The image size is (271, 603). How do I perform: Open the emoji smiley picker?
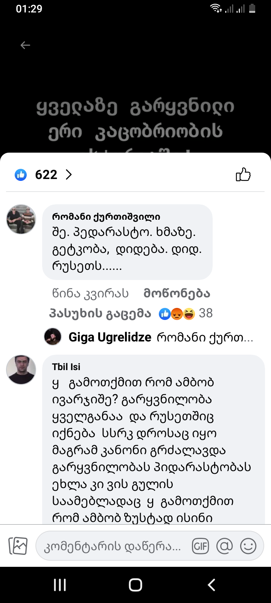pos(248,546)
